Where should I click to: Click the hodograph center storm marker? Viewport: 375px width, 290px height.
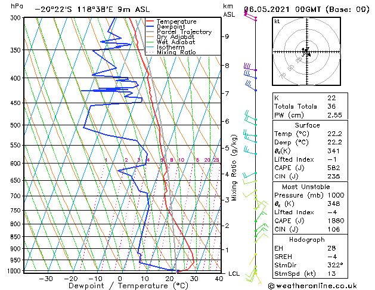306,53
